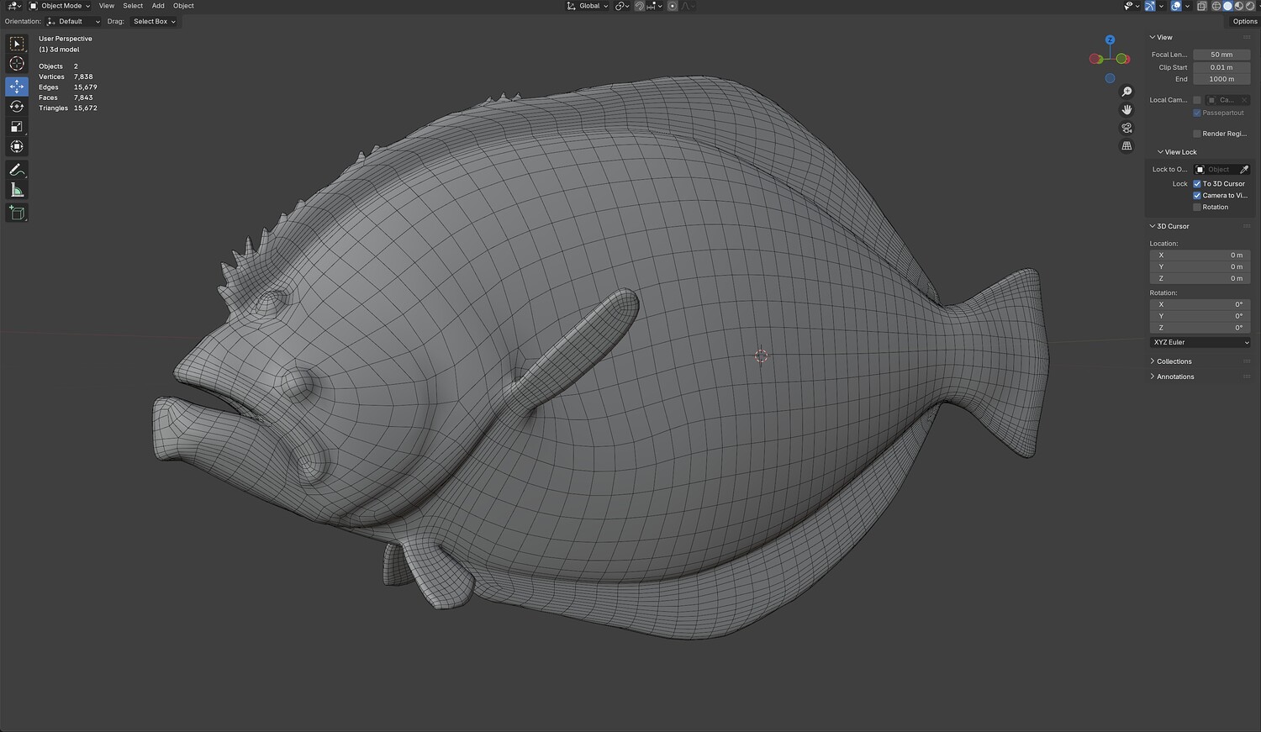Click the Zoom viewport button

[1127, 92]
